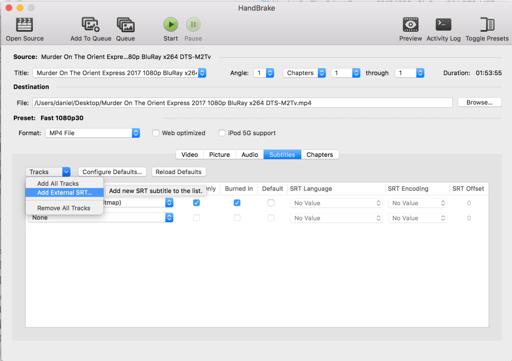512x361 pixels.
Task: Enable iPod 5G support checkbox
Action: 222,133
